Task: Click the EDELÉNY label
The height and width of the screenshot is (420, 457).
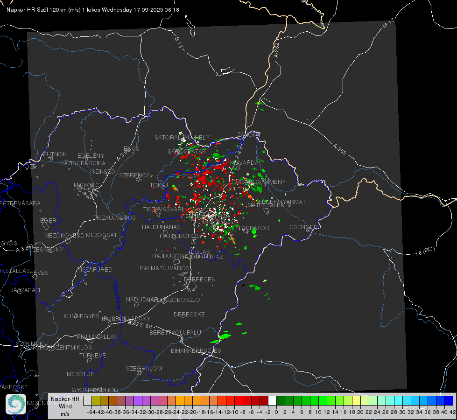Action: pyautogui.click(x=91, y=155)
